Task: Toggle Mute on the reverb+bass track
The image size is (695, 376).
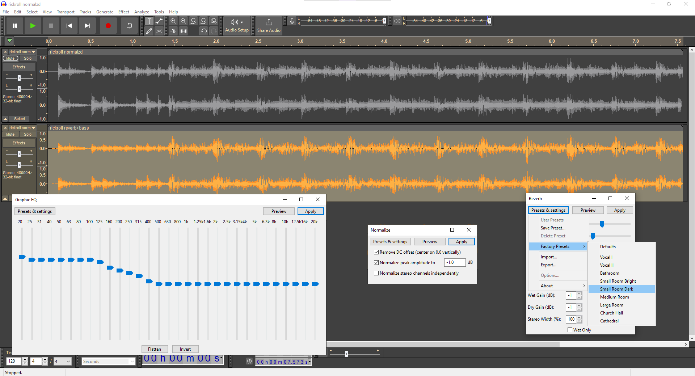Action: point(10,134)
